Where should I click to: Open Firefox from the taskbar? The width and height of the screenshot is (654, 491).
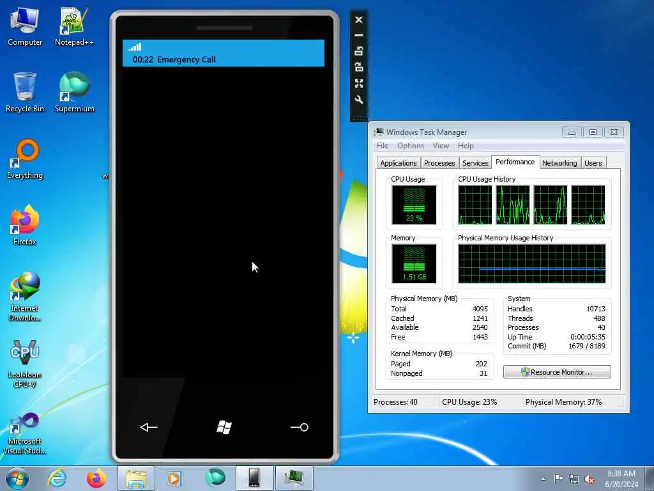pyautogui.click(x=96, y=478)
